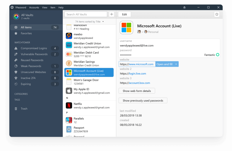
Task: Mark item as favorite with star icon
Action: point(217,14)
